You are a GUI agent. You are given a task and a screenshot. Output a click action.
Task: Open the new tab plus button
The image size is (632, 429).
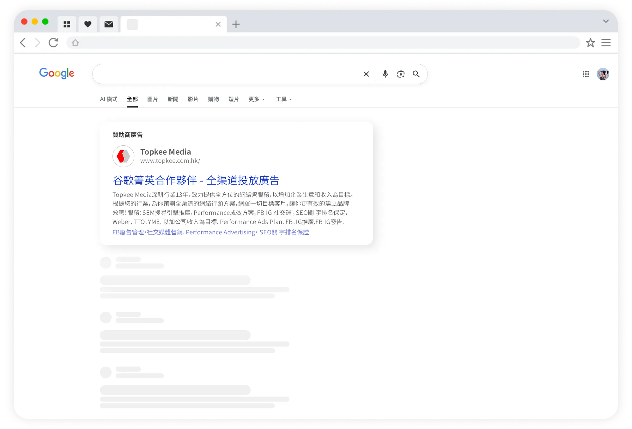point(236,24)
